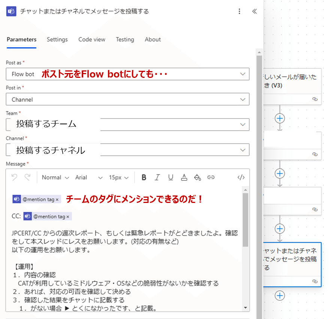Open the Post as dropdown showing Flow bot
Viewport: 329px width, 319px height.
pos(127,74)
